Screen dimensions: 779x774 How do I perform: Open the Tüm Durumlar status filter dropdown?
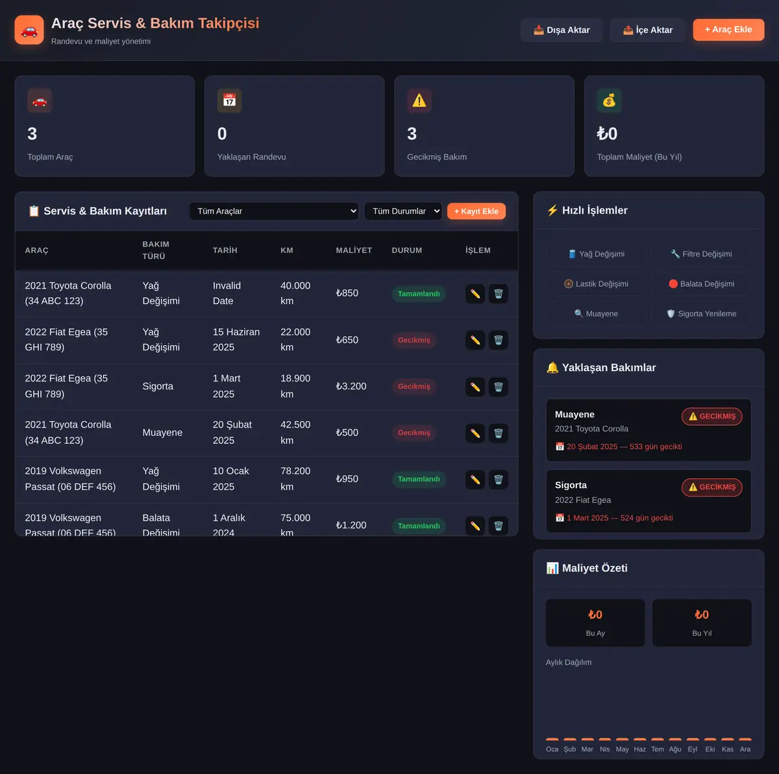(403, 211)
